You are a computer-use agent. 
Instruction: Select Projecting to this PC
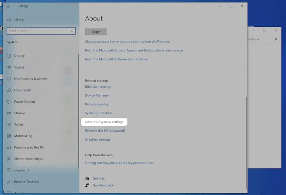[29, 147]
